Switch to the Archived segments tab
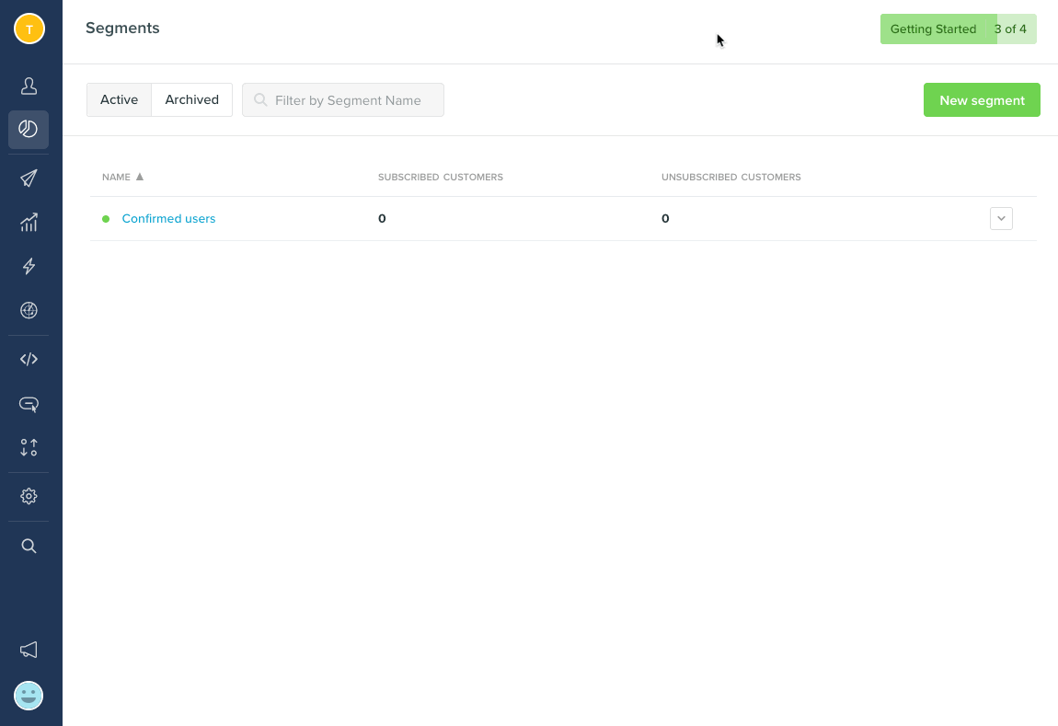The width and height of the screenshot is (1058, 726). (191, 98)
